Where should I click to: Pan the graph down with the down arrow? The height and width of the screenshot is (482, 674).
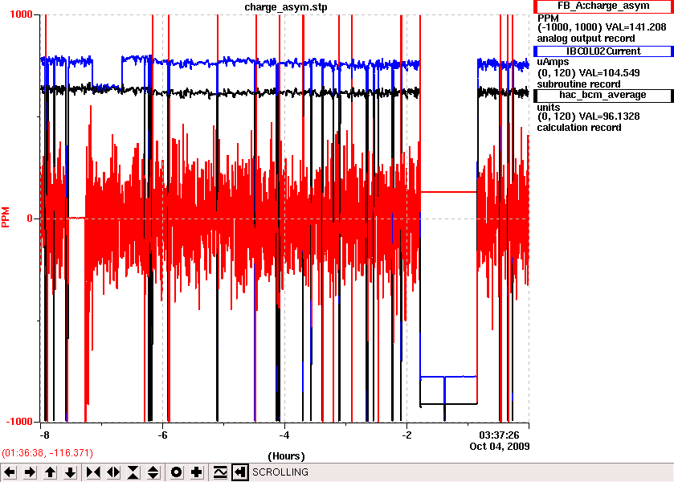tap(70, 472)
